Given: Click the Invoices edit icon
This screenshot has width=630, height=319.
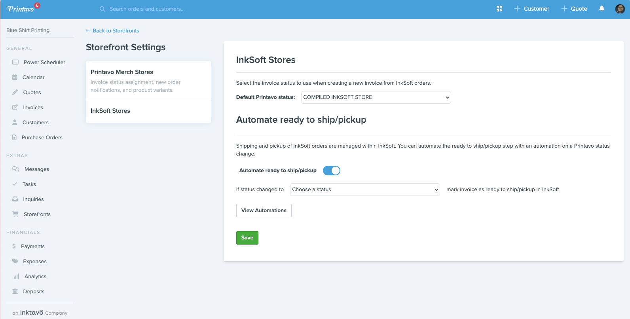Looking at the screenshot, I should (15, 107).
